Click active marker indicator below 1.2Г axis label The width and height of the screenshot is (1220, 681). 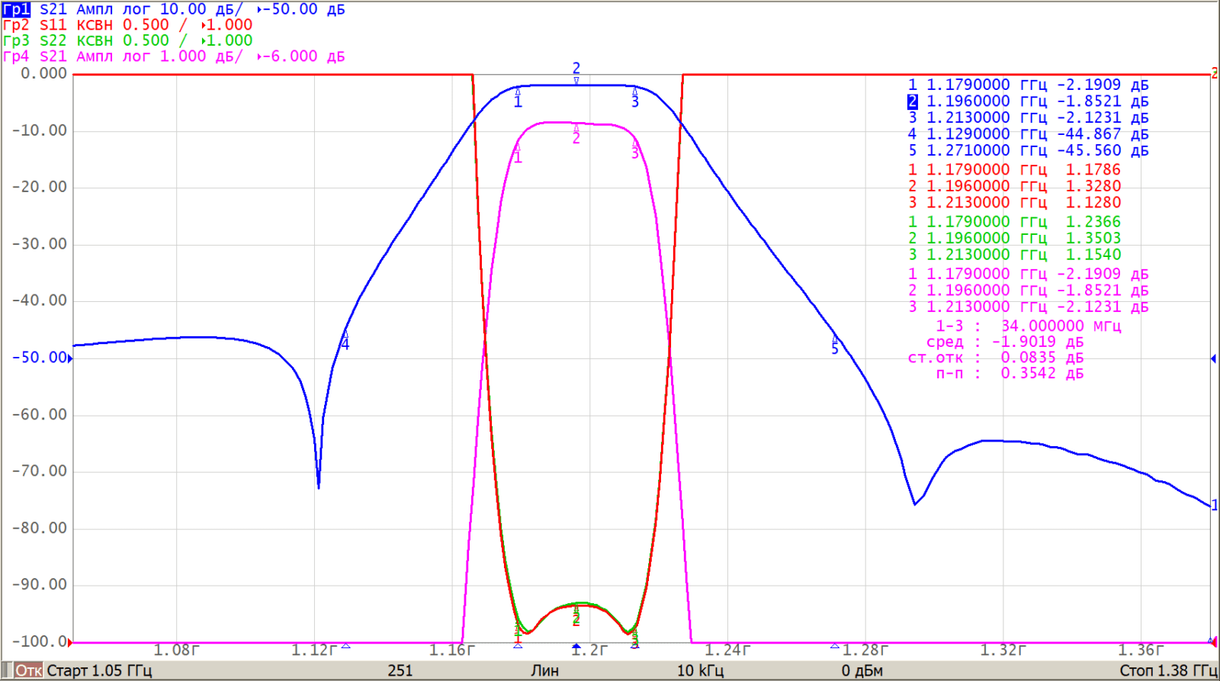tap(576, 647)
